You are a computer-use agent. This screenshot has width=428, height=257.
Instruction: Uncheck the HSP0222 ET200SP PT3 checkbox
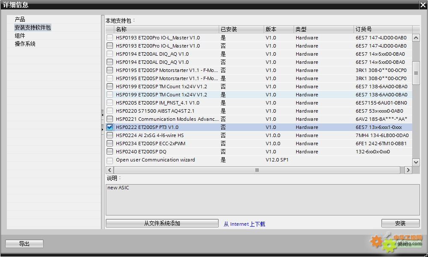(x=110, y=127)
